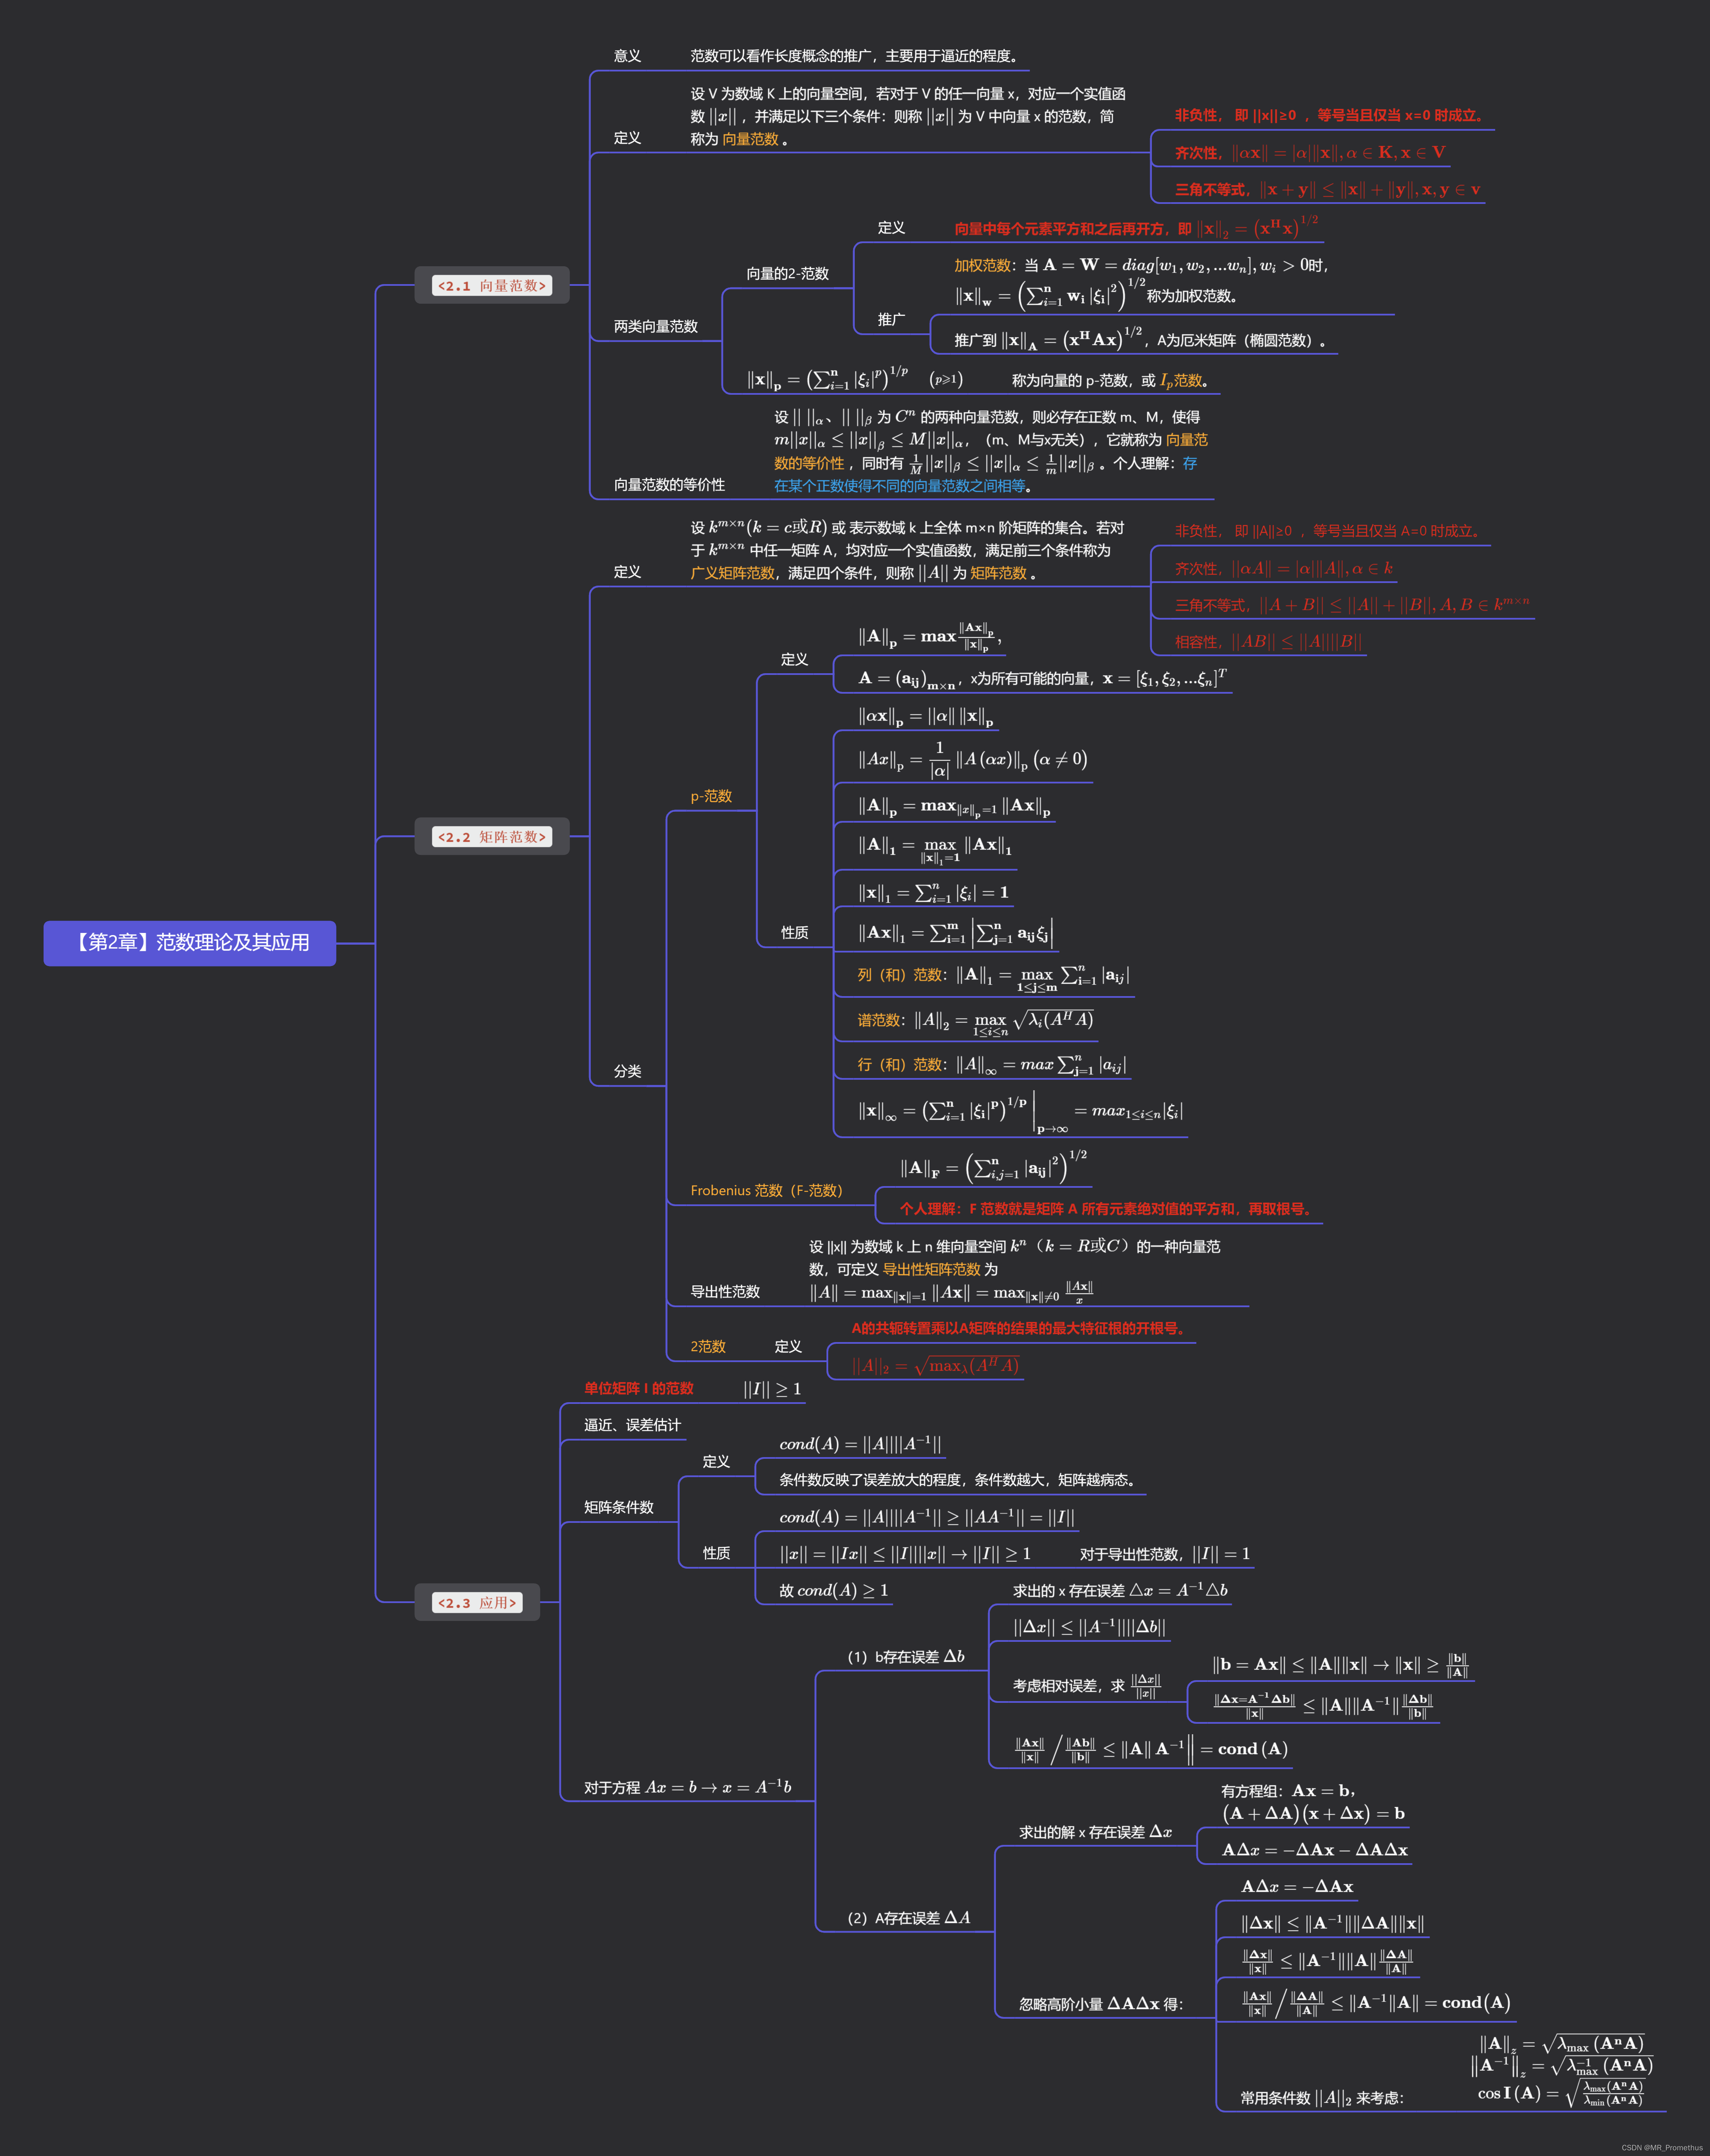Click the 导出性范数 node

(x=725, y=1292)
